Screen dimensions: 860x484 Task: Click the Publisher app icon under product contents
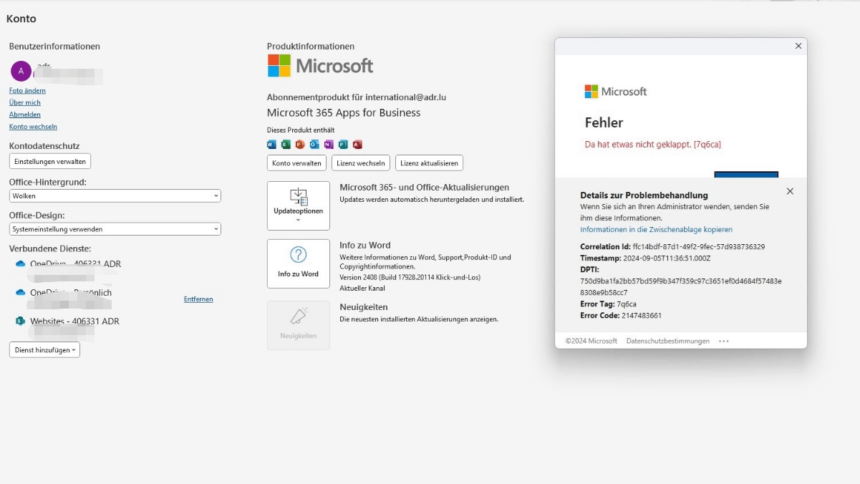coord(343,145)
